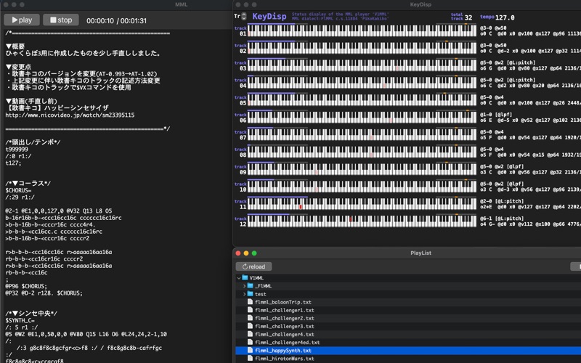Screen dimensions: 581x363
Task: Click the track 10 piano keyboard
Action: [362, 187]
